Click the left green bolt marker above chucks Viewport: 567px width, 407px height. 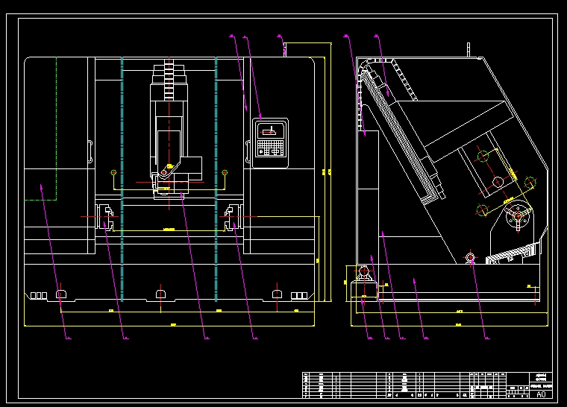point(113,172)
